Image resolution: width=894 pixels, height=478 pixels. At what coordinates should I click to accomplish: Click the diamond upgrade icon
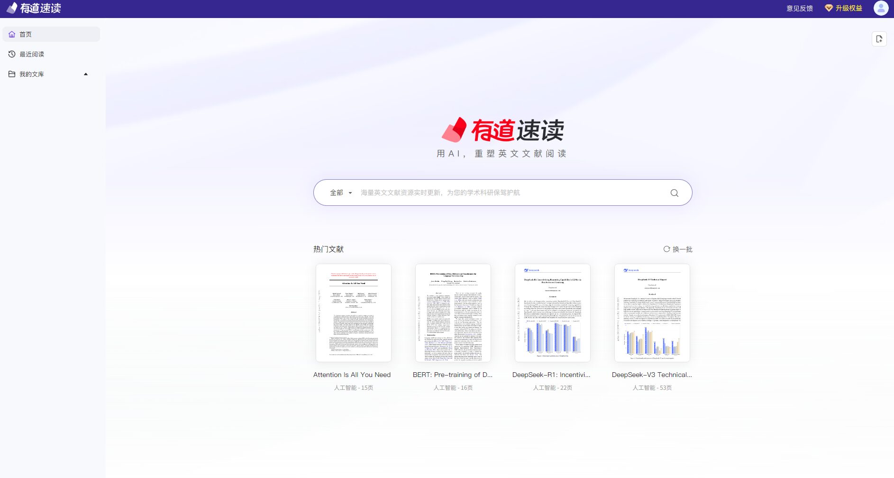point(829,8)
